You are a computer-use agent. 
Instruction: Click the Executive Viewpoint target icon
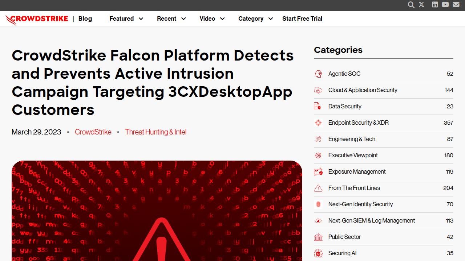[x=318, y=156]
